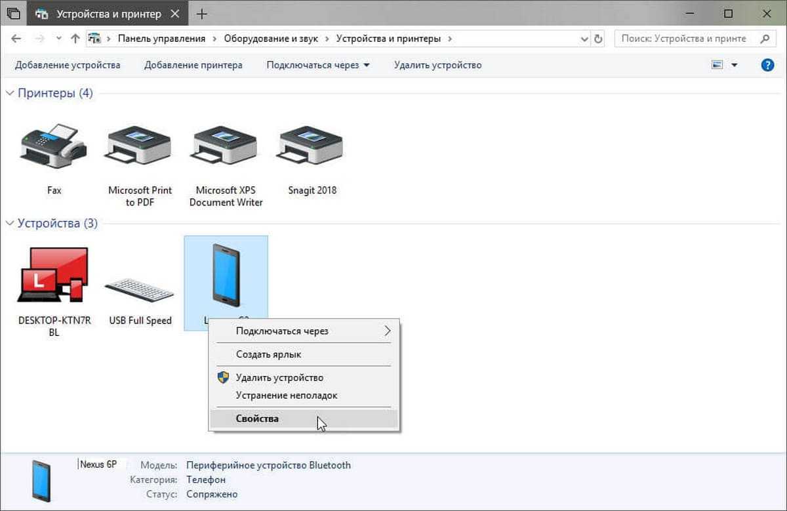Select the Snagit 2018 printer icon
This screenshot has height=511, width=787.
pos(312,146)
